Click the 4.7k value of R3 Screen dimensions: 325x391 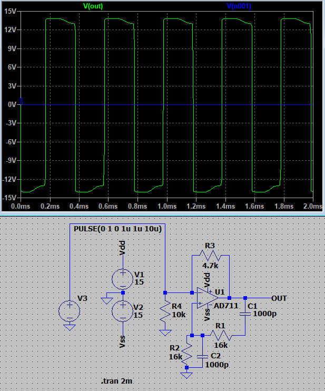(x=211, y=266)
